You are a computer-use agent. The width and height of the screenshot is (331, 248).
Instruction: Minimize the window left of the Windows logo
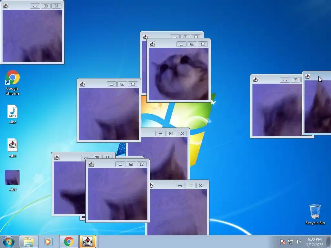112,84
